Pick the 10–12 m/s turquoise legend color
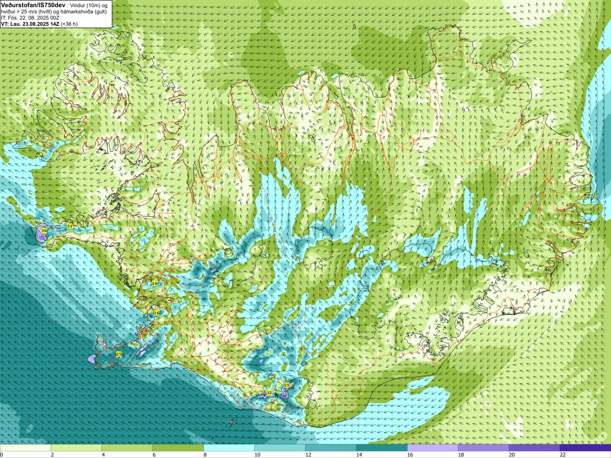This screenshot has height=458, width=611. pos(280,448)
